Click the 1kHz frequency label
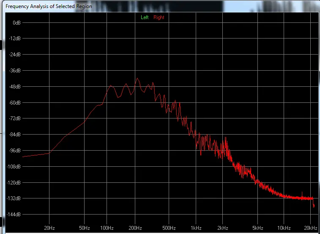The image size is (320, 234). (196, 228)
